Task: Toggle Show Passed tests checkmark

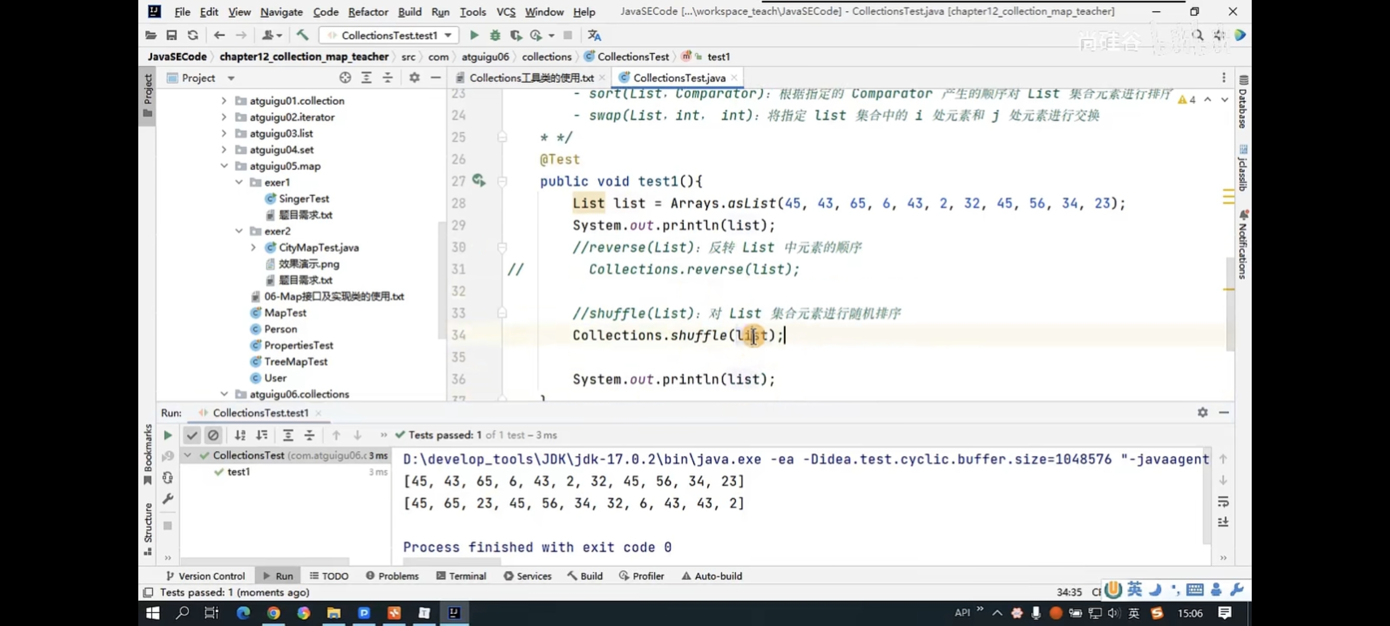Action: click(192, 435)
